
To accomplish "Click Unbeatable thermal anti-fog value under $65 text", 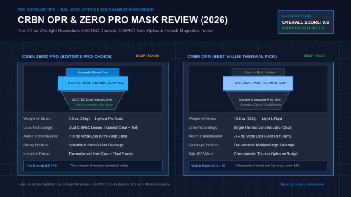I will pos(267,166).
